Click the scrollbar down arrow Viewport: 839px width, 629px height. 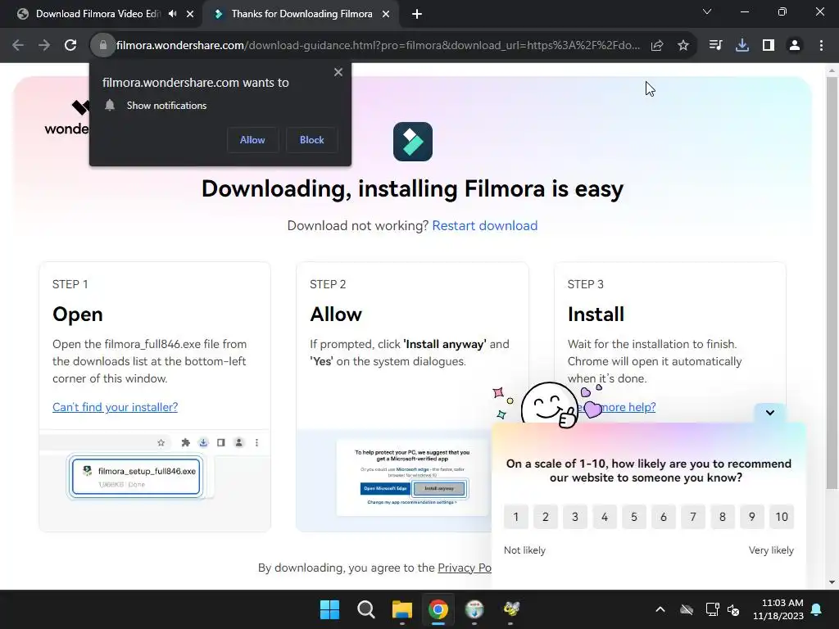pyautogui.click(x=832, y=582)
